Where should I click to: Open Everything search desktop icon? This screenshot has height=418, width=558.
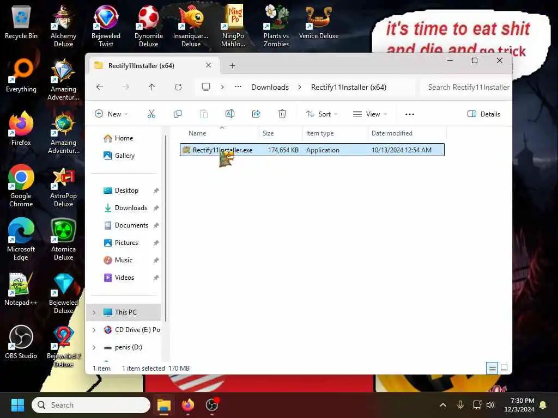pyautogui.click(x=21, y=75)
